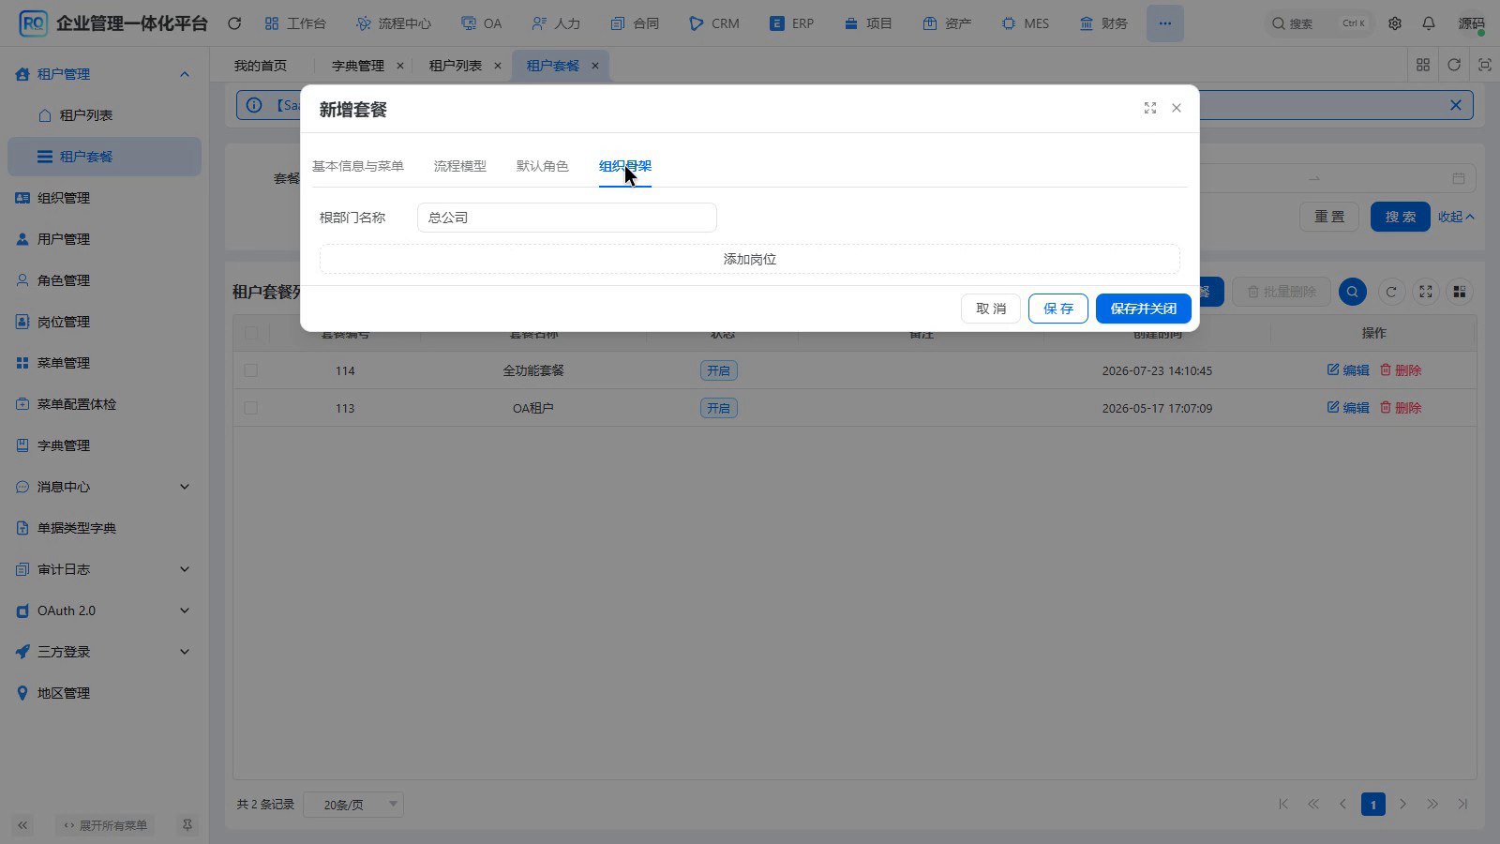Expand the 消息中心 menu

tap(104, 487)
